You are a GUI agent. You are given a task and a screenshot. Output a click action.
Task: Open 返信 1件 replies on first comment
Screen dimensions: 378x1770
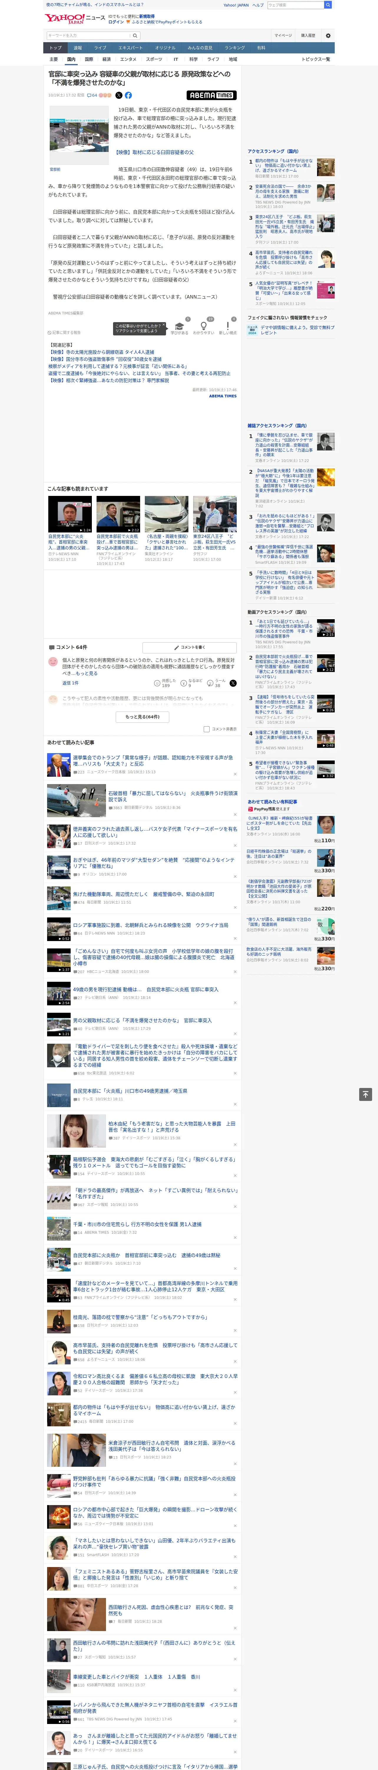pyautogui.click(x=70, y=683)
